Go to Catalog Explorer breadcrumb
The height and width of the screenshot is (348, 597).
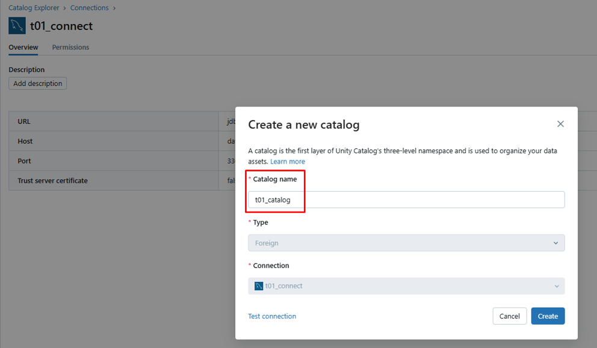(x=34, y=8)
